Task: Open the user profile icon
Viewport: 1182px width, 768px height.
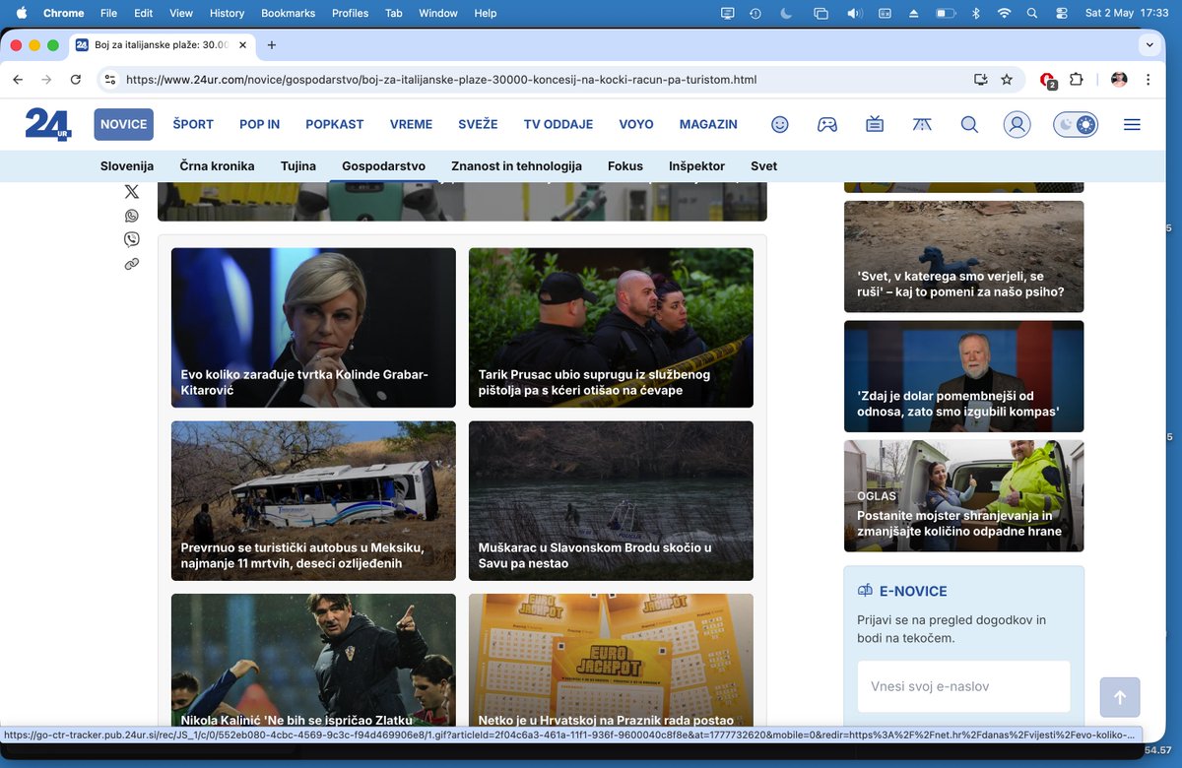Action: [x=1017, y=124]
